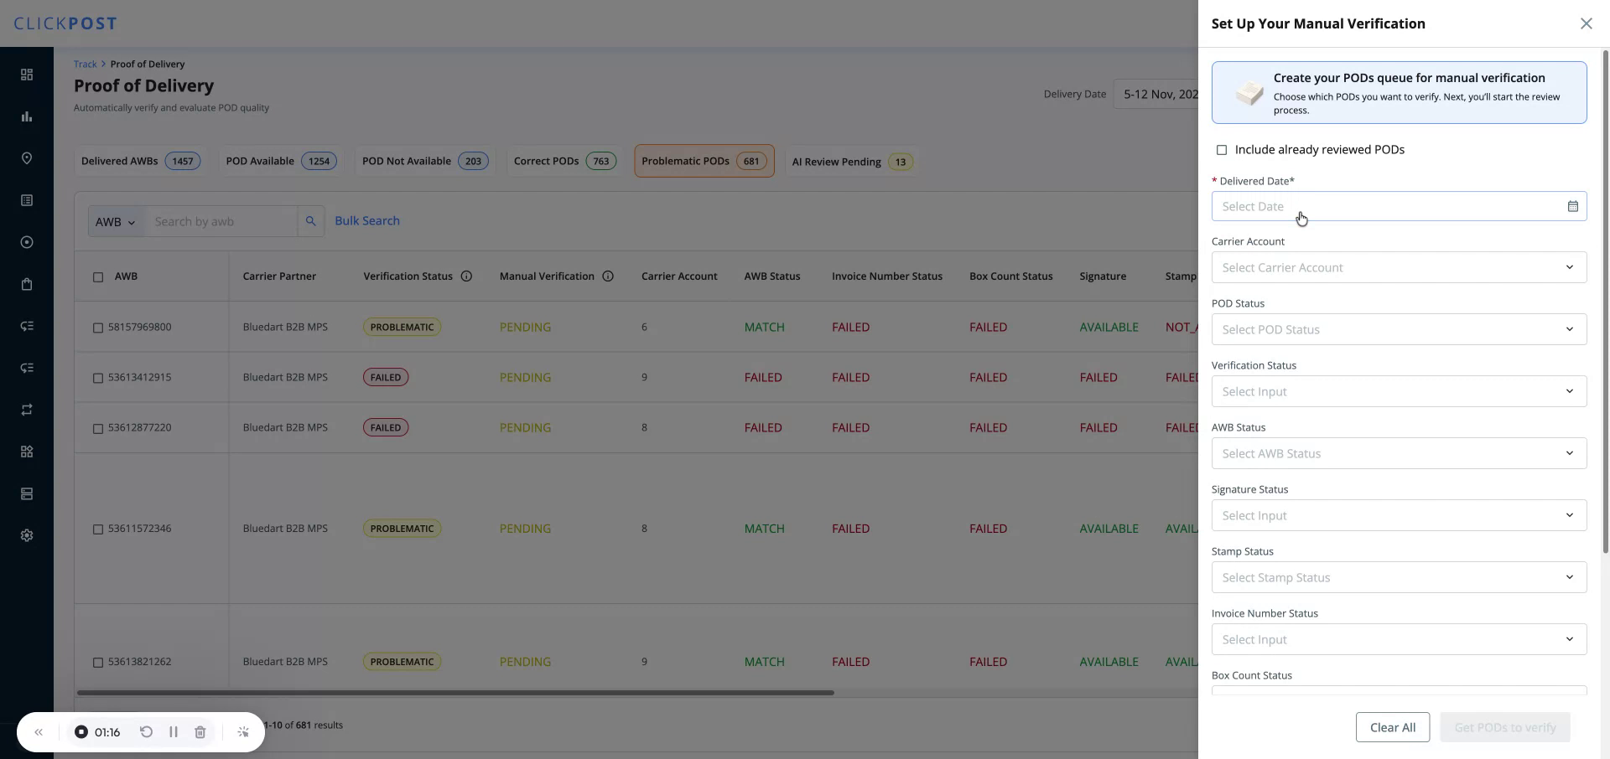Click the search magnifier beside the AWB field

pyautogui.click(x=310, y=221)
